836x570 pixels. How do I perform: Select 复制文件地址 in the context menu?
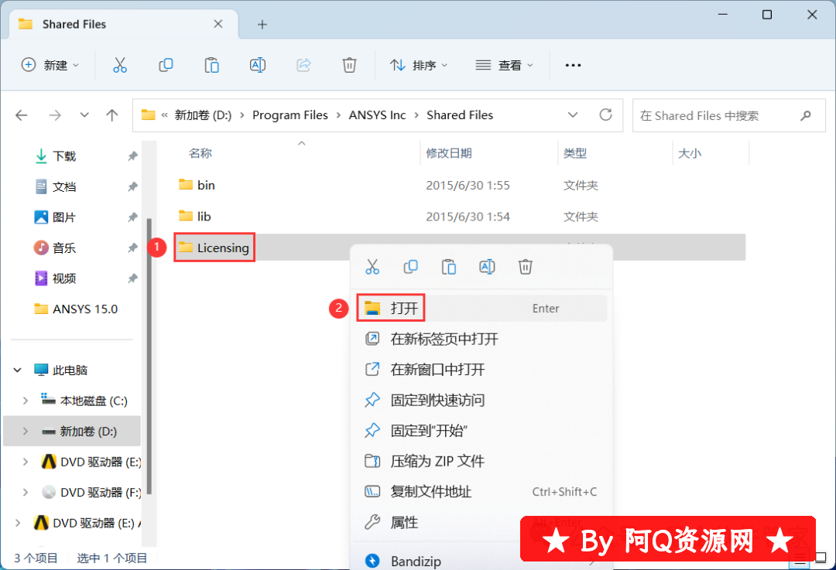[430, 492]
